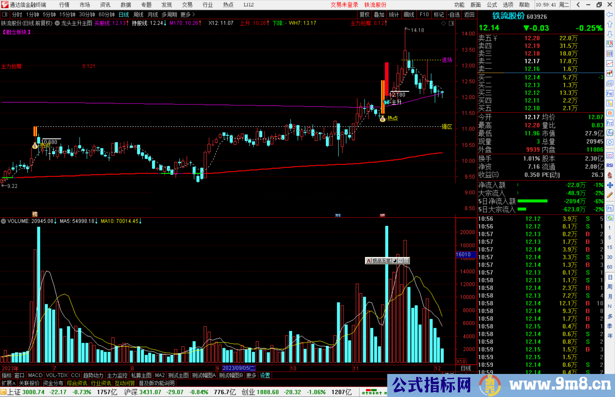Open the orange document sidebar icon
Viewport: 615px width, 397px height.
610,113
